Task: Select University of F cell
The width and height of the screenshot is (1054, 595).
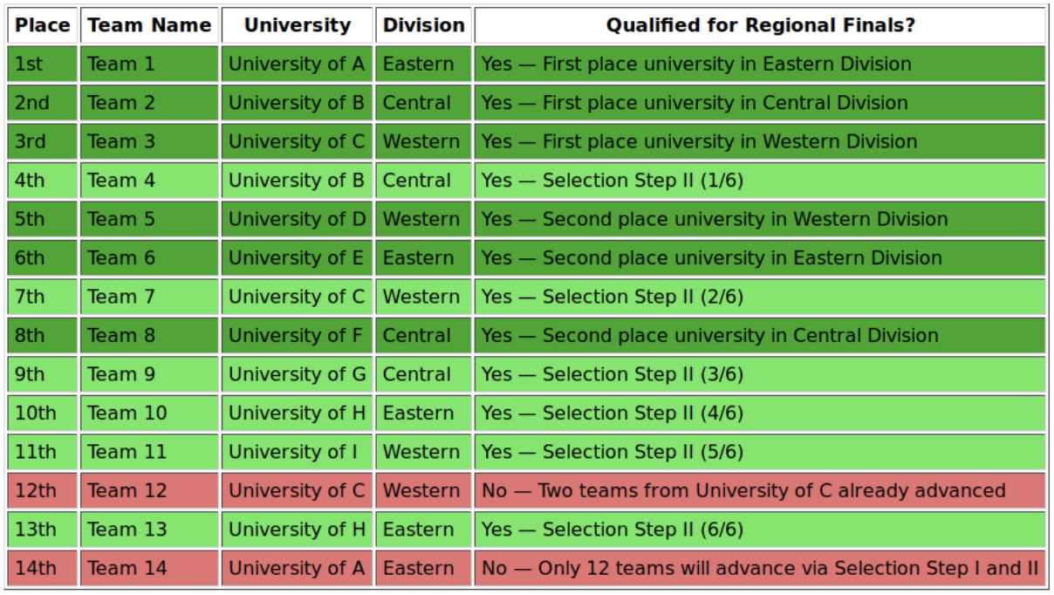Action: pos(297,336)
